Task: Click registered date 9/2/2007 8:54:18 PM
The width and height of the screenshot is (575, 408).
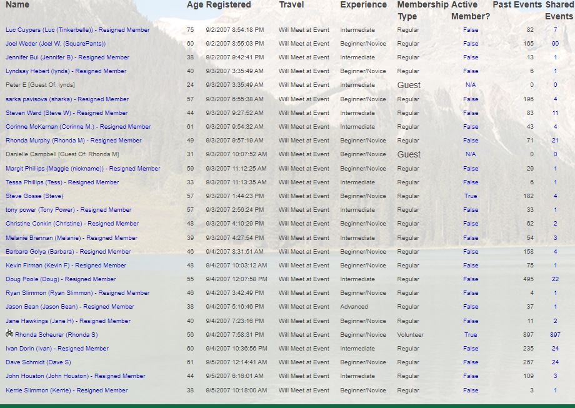Action: 235,30
